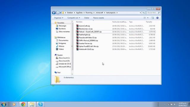Open the Windows Start orb

(4, 104)
